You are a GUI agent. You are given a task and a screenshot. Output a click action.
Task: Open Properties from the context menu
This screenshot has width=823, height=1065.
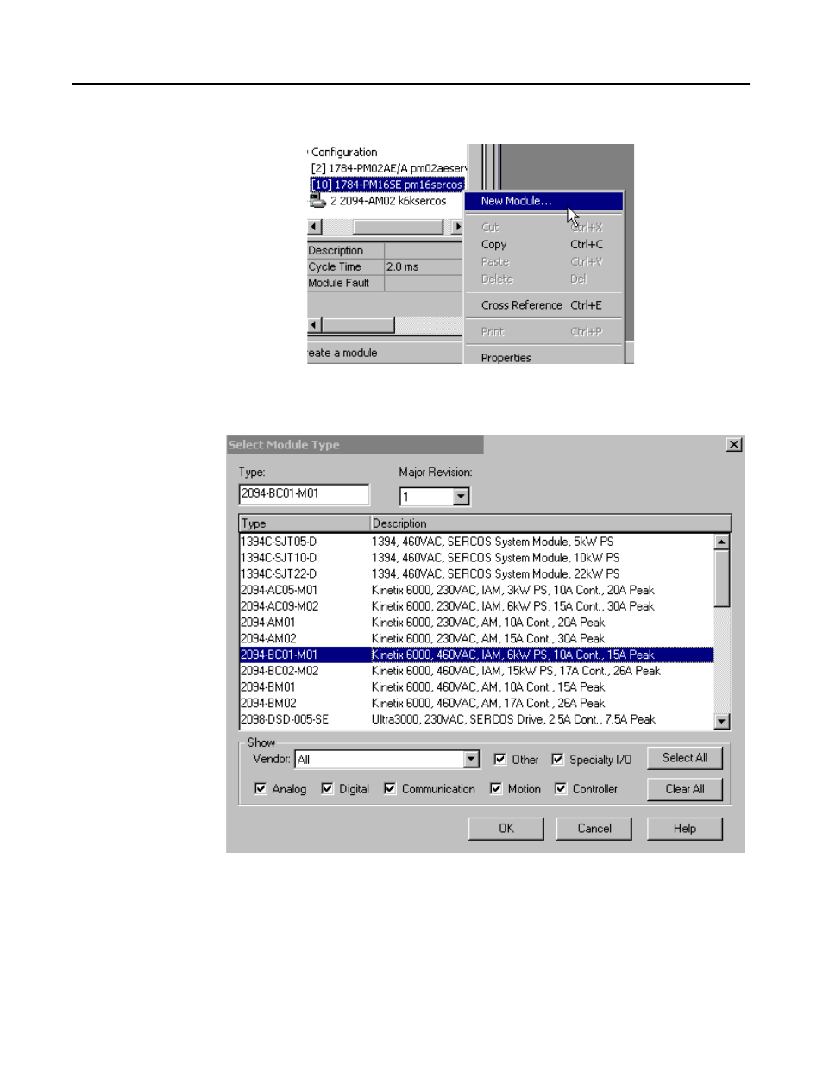543,357
